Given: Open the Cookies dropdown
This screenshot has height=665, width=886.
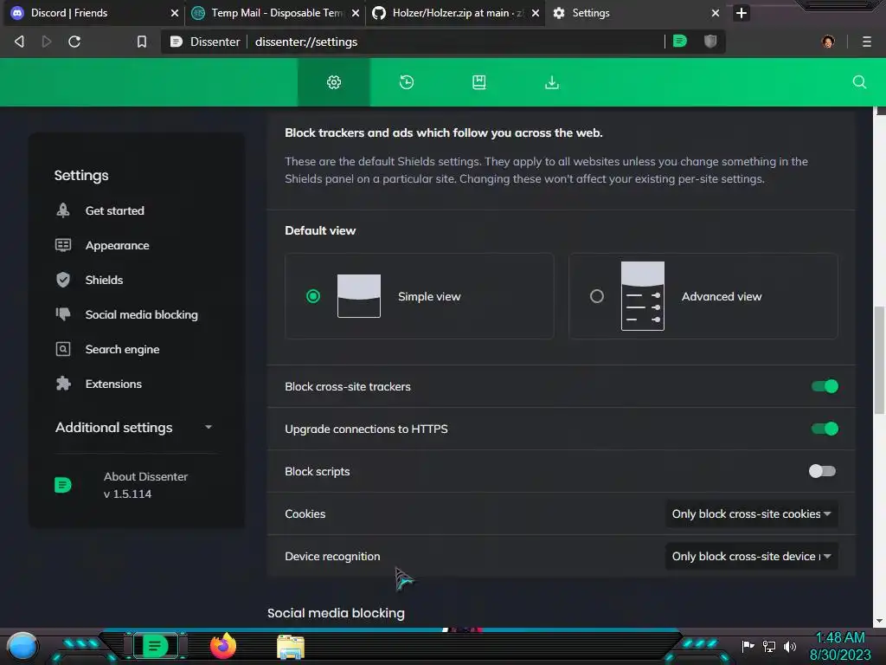Looking at the screenshot, I should click(x=752, y=514).
